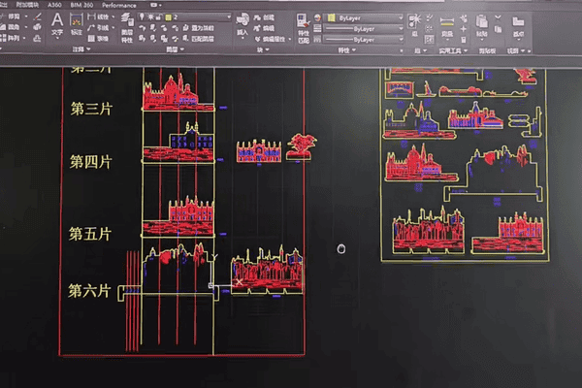Click Edit Attributes (编辑属性)
The image size is (582, 388).
(x=270, y=39)
